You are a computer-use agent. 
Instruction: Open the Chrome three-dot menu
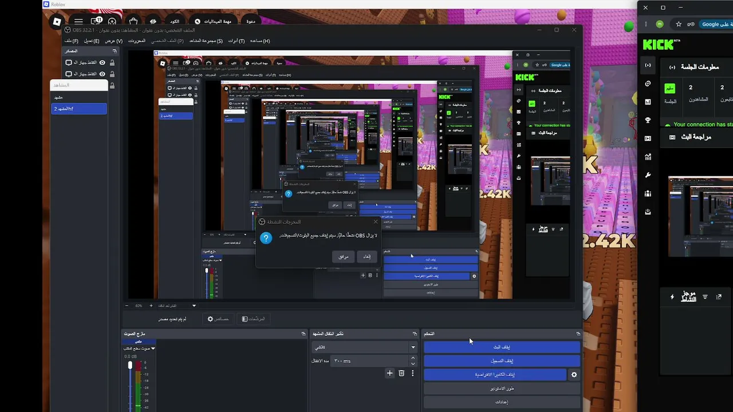[646, 24]
